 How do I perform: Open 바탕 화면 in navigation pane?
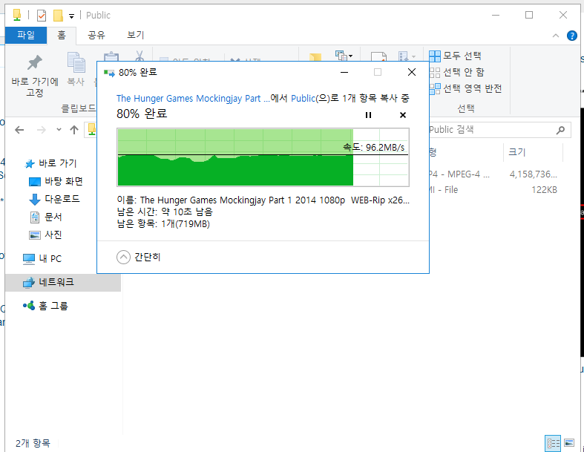(x=56, y=182)
